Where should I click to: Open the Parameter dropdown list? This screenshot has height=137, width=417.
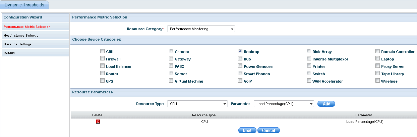pyautogui.click(x=284, y=104)
